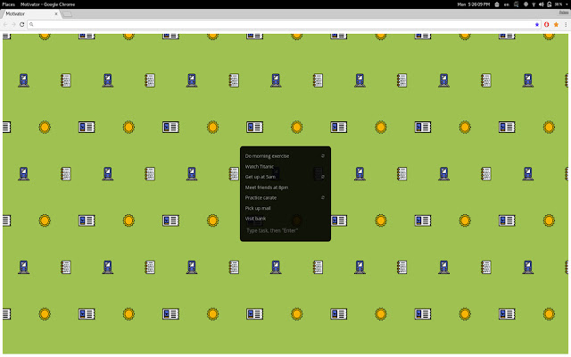Open the red Opera-style extension icon

pyautogui.click(x=546, y=24)
